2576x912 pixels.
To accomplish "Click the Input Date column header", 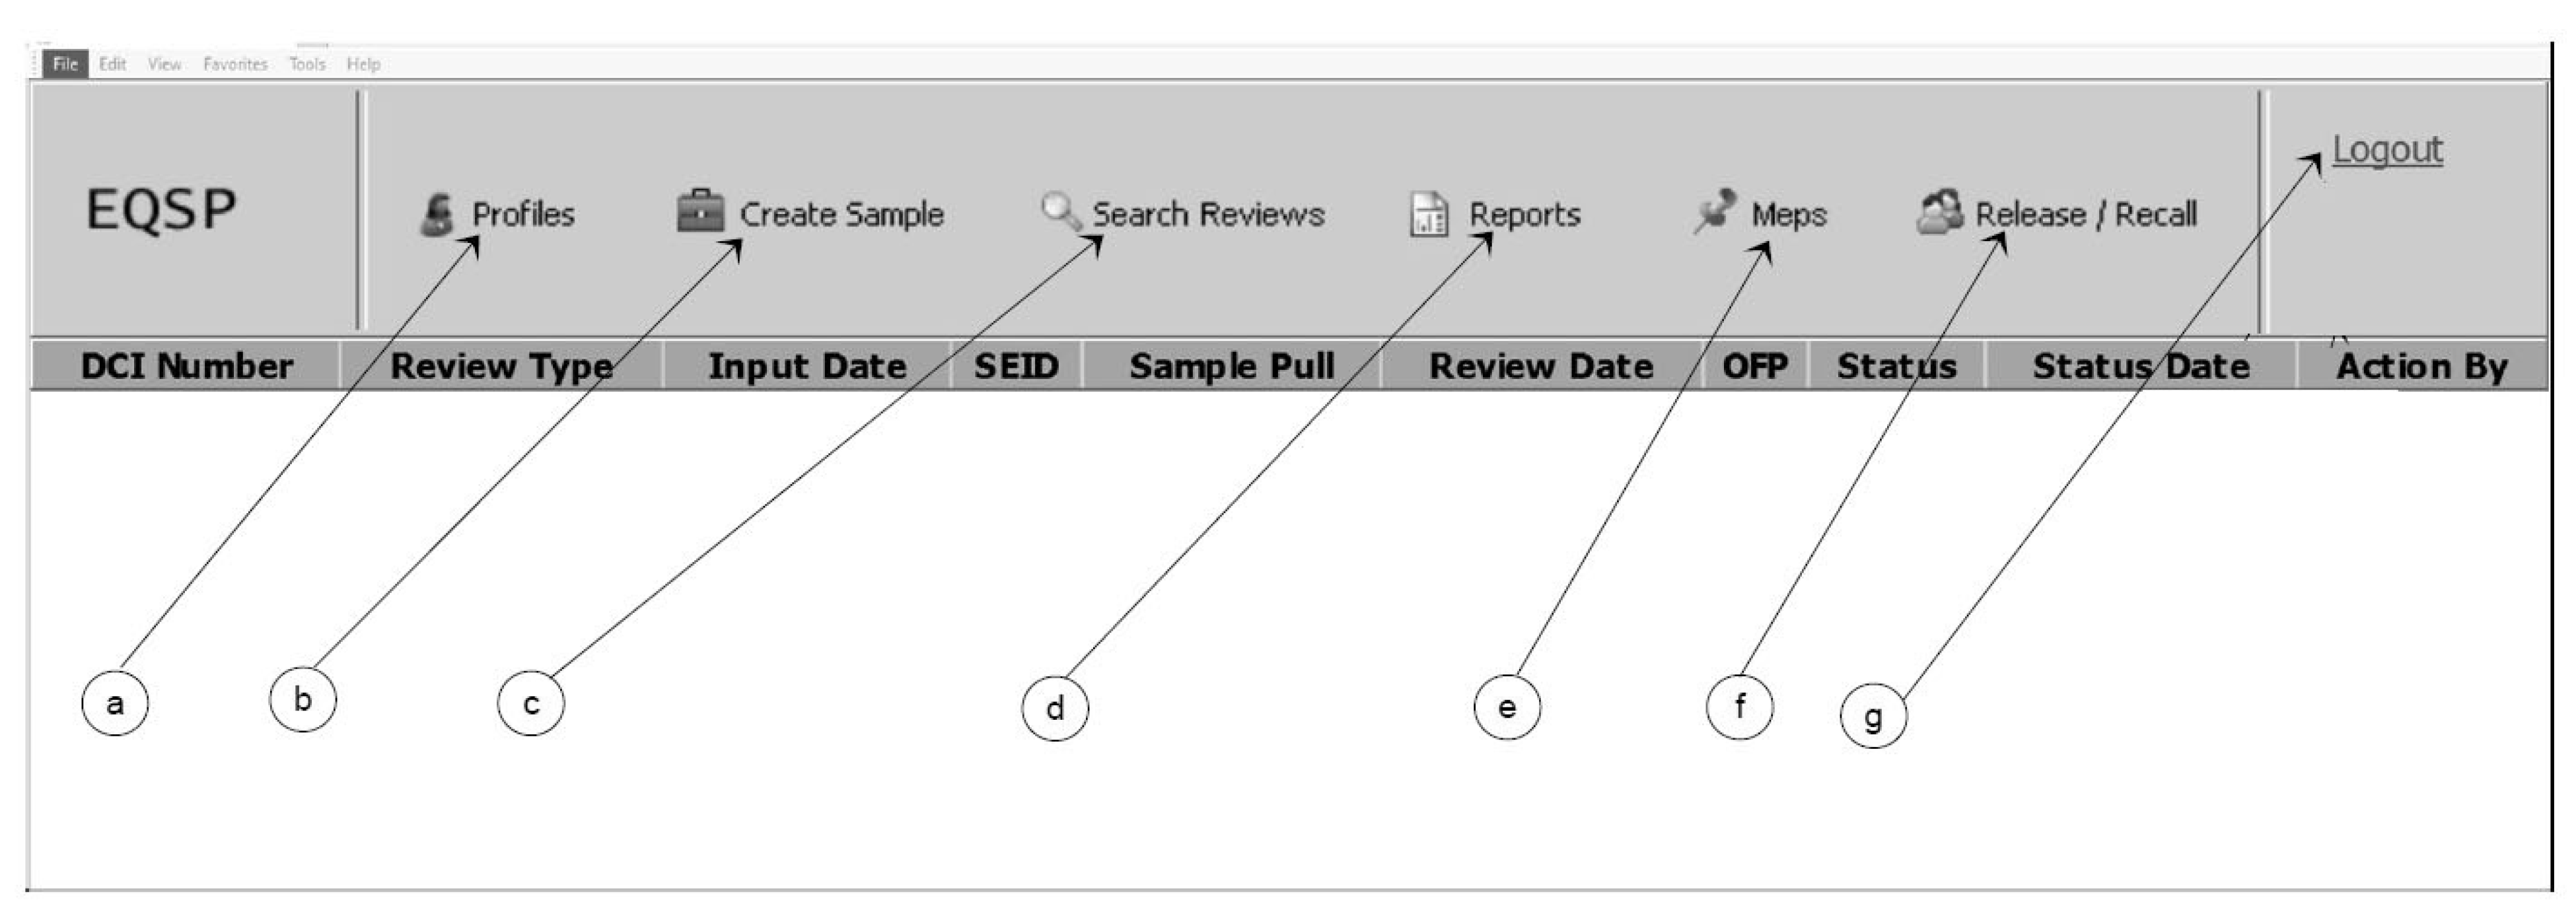I will pyautogui.click(x=807, y=366).
